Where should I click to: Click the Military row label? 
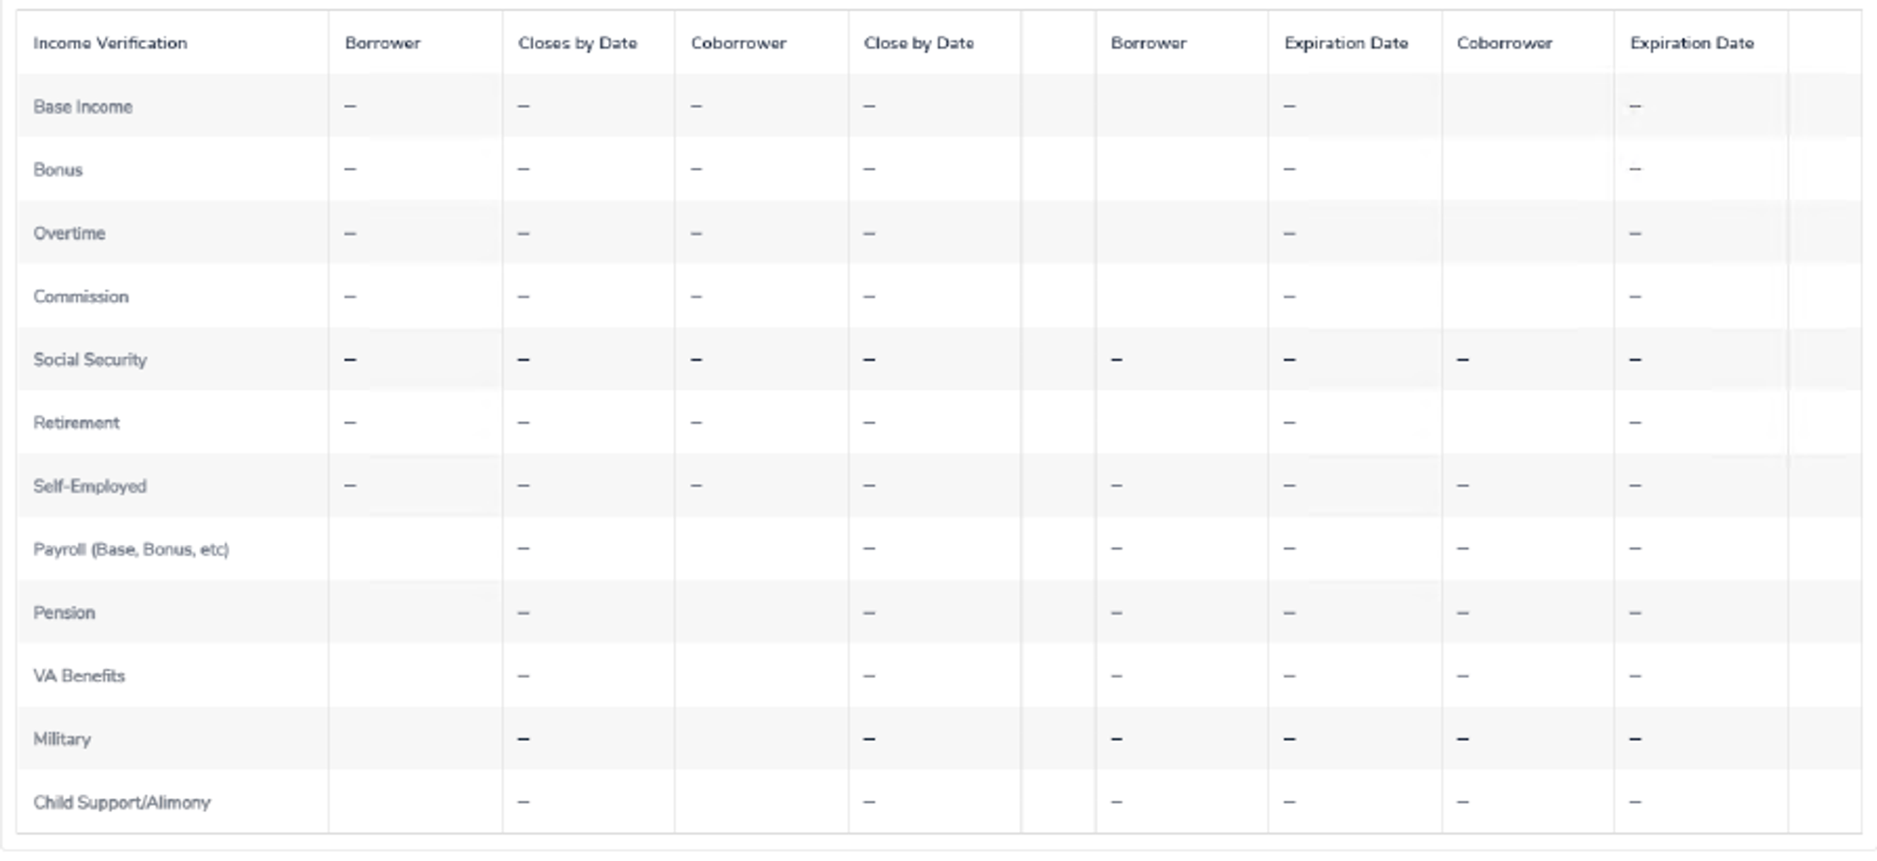pos(62,739)
